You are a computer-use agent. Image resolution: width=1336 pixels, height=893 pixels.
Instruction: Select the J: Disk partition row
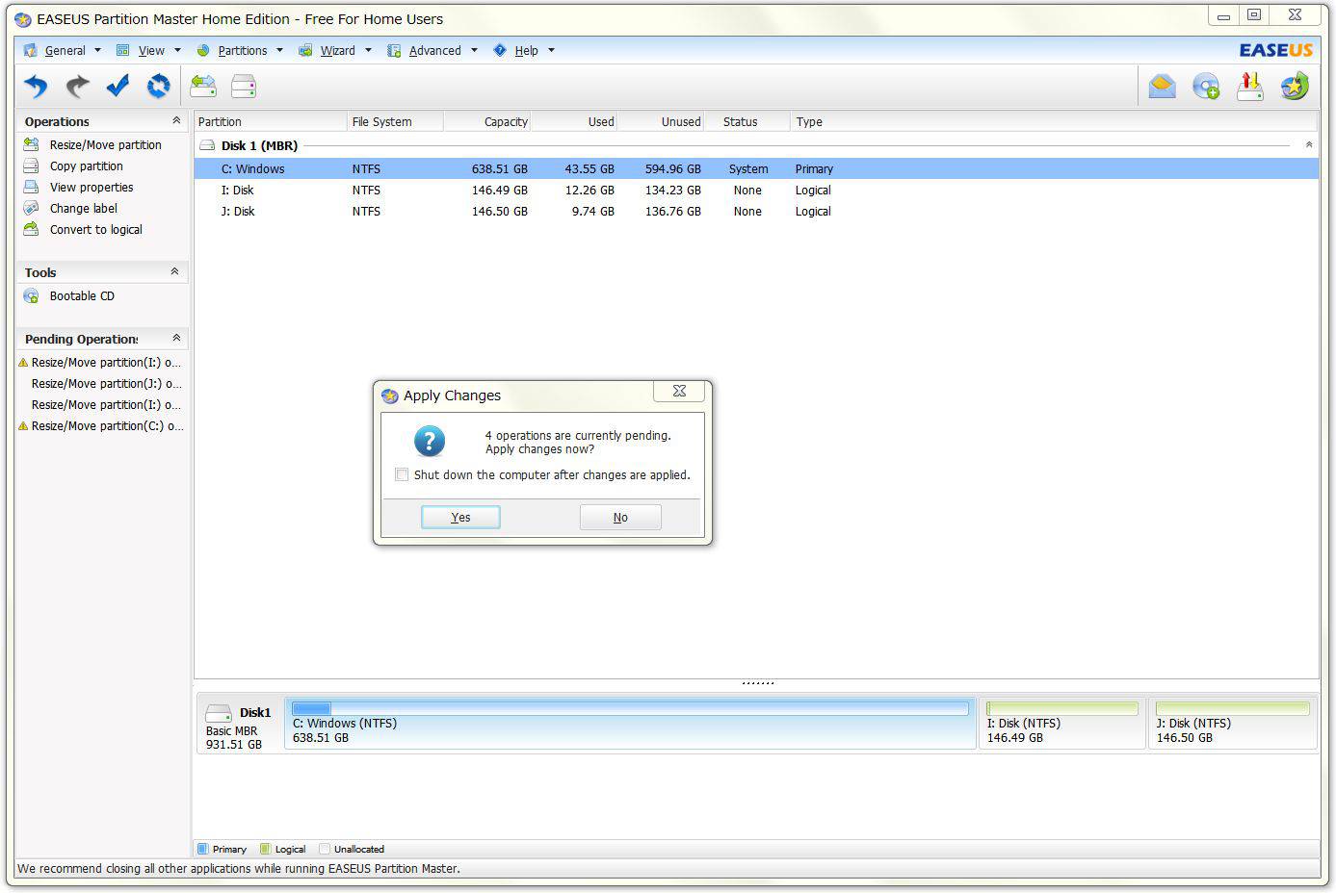point(756,211)
